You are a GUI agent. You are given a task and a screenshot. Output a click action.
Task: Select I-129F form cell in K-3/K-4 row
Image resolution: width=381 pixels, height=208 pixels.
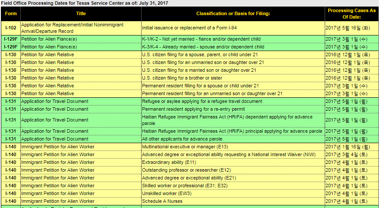tap(11, 47)
